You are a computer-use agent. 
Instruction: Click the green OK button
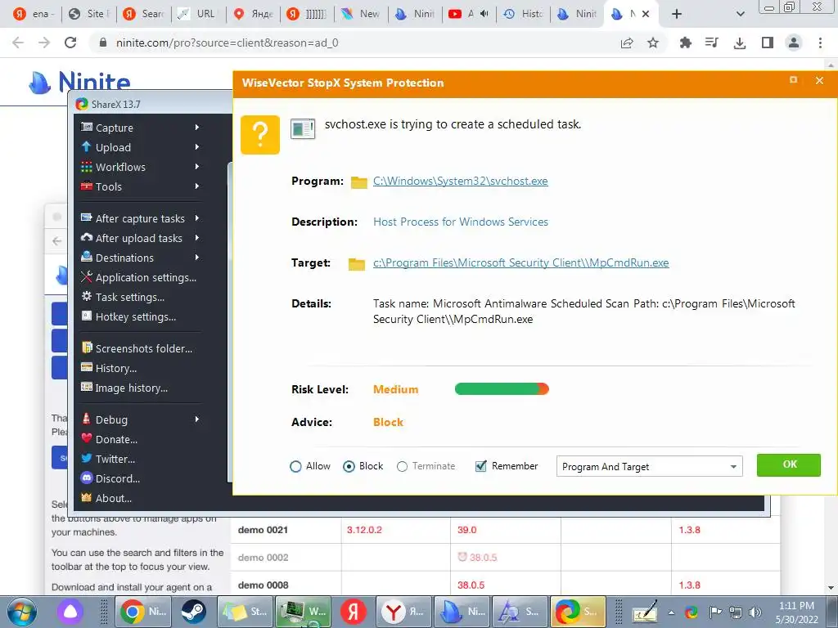(788, 464)
